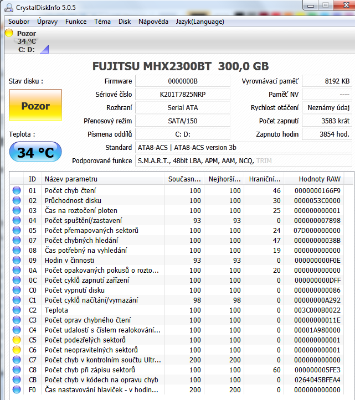
Task: Click blue status icon for Čas potřebný na vyhledání
Action: (17, 250)
